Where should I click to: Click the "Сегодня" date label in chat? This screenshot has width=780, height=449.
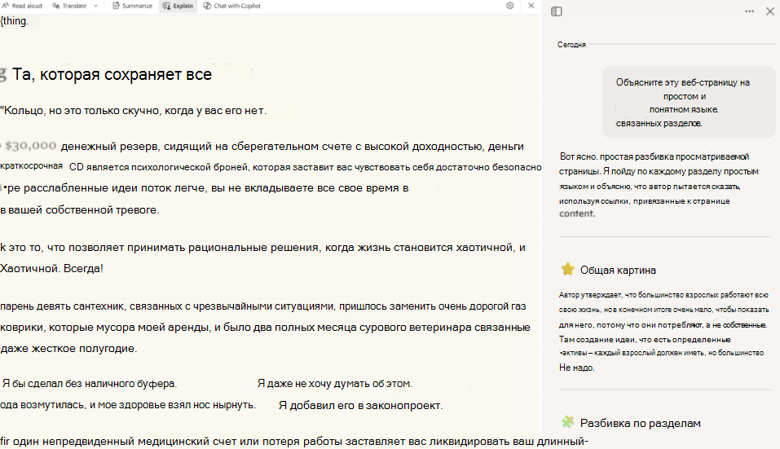point(571,45)
